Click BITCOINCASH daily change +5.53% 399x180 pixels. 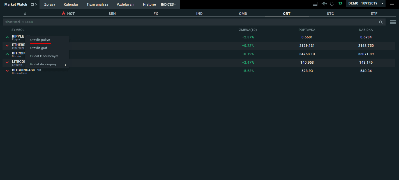pos(248,71)
